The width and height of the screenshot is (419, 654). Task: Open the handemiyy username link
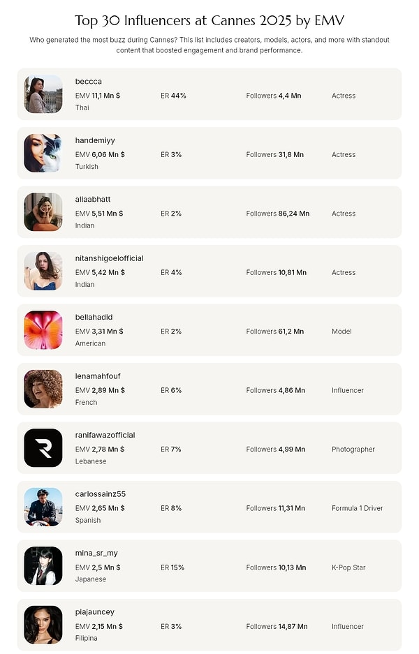point(94,140)
